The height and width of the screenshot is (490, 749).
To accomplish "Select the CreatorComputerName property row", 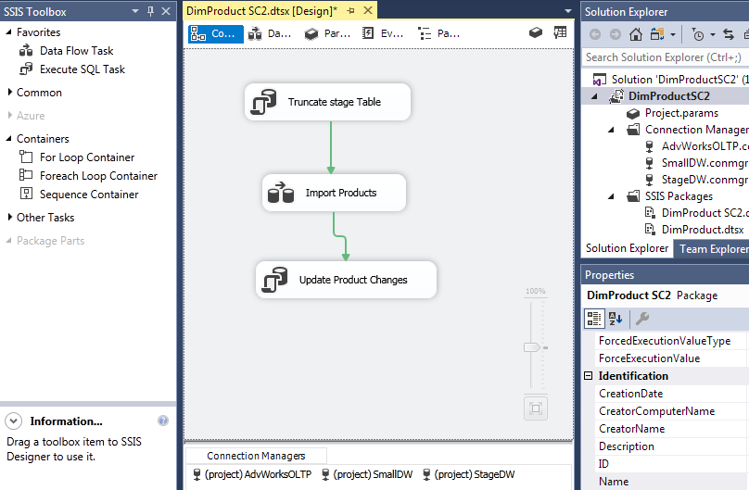I will [x=671, y=411].
